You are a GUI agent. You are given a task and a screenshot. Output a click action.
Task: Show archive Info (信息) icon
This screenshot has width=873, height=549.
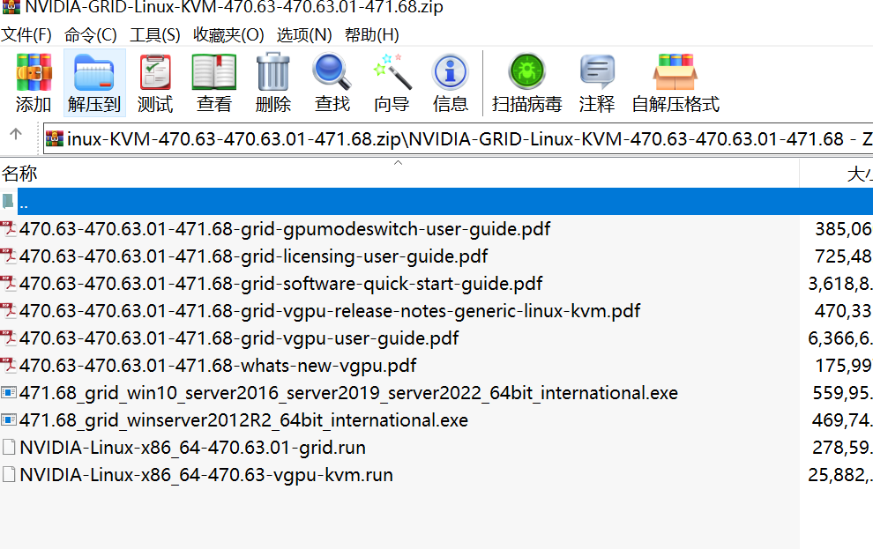tap(450, 72)
